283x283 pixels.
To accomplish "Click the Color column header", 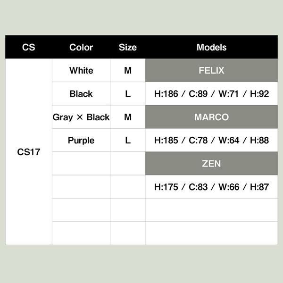I will pyautogui.click(x=81, y=47).
